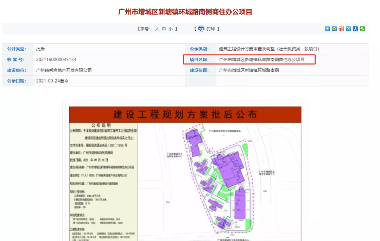Viewport: 380px width, 241px height.
Task: Click the 打印 print link
Action: [x=211, y=29]
